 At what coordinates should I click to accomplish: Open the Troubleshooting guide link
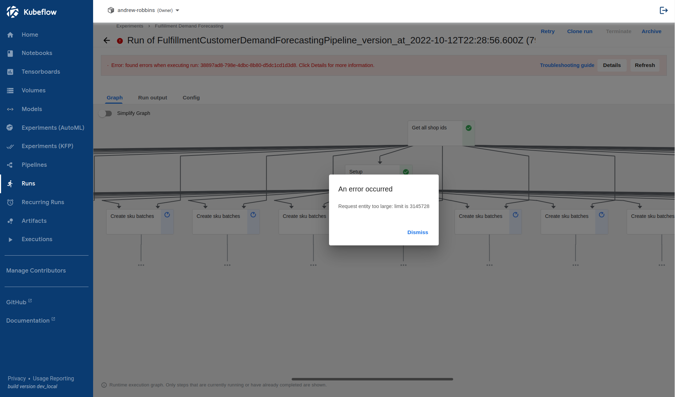(x=567, y=65)
